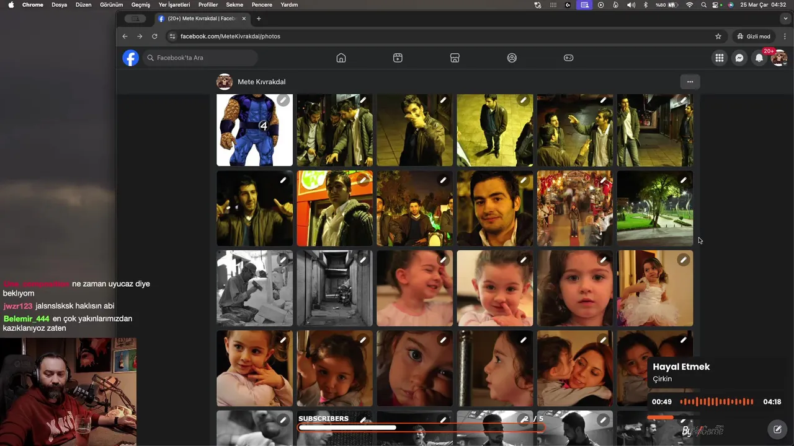Edit the superhero cartoon photo via pencil

[283, 100]
